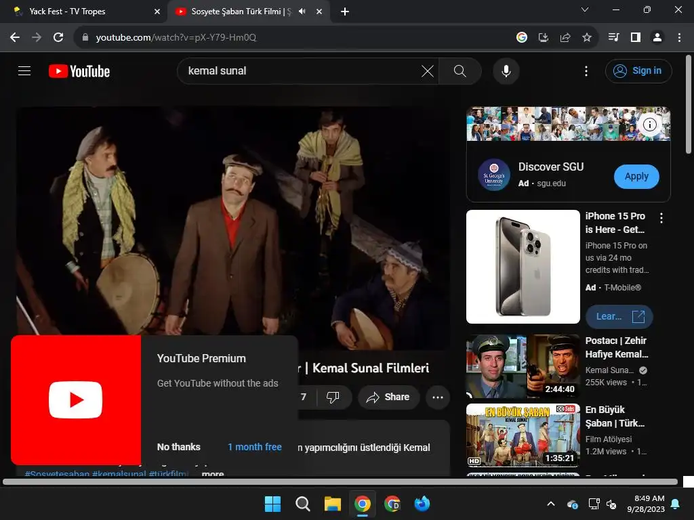
Task: Click the address bar URL
Action: [x=176, y=37]
